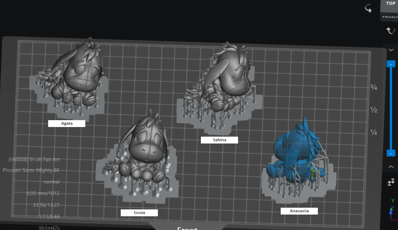Click the bottom handle of the layer slider
This screenshot has height=230, width=398.
391,153
